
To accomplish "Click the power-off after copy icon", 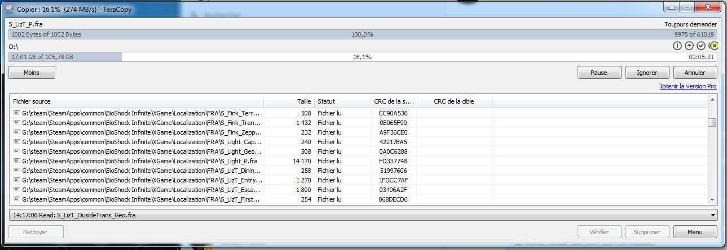I will point(678,46).
